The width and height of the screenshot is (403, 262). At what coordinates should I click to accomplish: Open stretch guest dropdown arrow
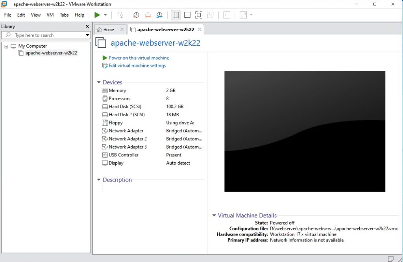251,15
